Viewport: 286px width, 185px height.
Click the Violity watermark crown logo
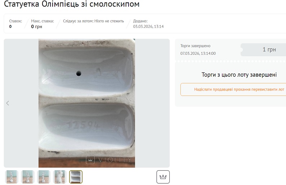[90, 159]
